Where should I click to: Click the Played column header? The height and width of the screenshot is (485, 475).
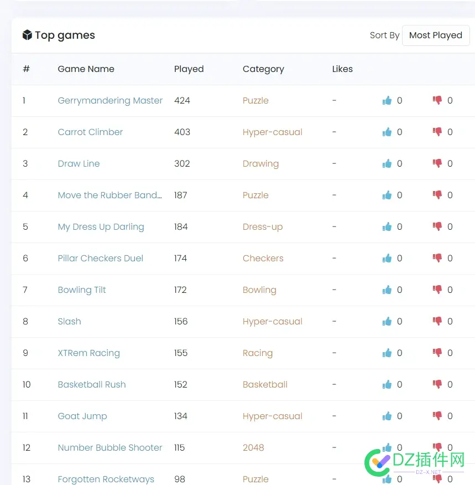tap(189, 69)
